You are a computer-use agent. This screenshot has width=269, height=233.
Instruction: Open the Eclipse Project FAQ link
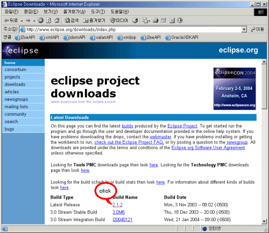tap(129, 142)
